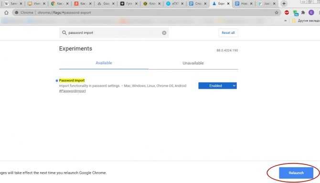Open the Enabled dropdown for Password import
Image resolution: width=320 pixels, height=183 pixels.
click(217, 86)
